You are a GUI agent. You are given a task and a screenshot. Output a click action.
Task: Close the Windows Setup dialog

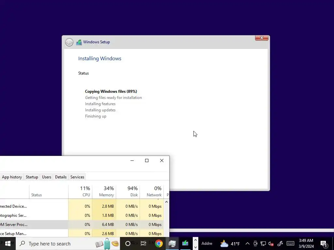coord(262,38)
